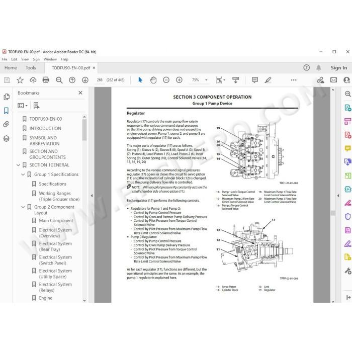Click document vertical scrollbar thumb
The height and width of the screenshot is (352, 352).
point(333,213)
